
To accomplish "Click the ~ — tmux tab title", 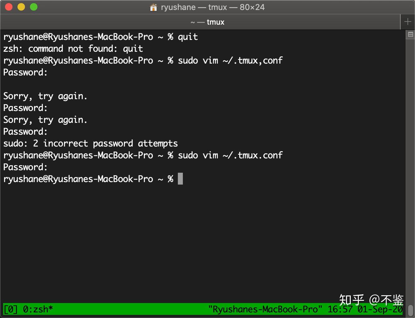I will coord(207,22).
